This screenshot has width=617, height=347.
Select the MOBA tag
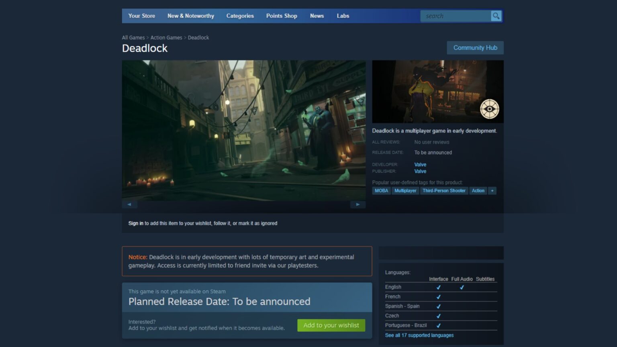(381, 190)
